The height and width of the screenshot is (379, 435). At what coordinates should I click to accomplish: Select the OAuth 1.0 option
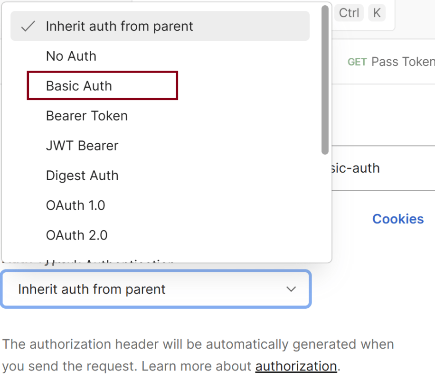click(75, 205)
